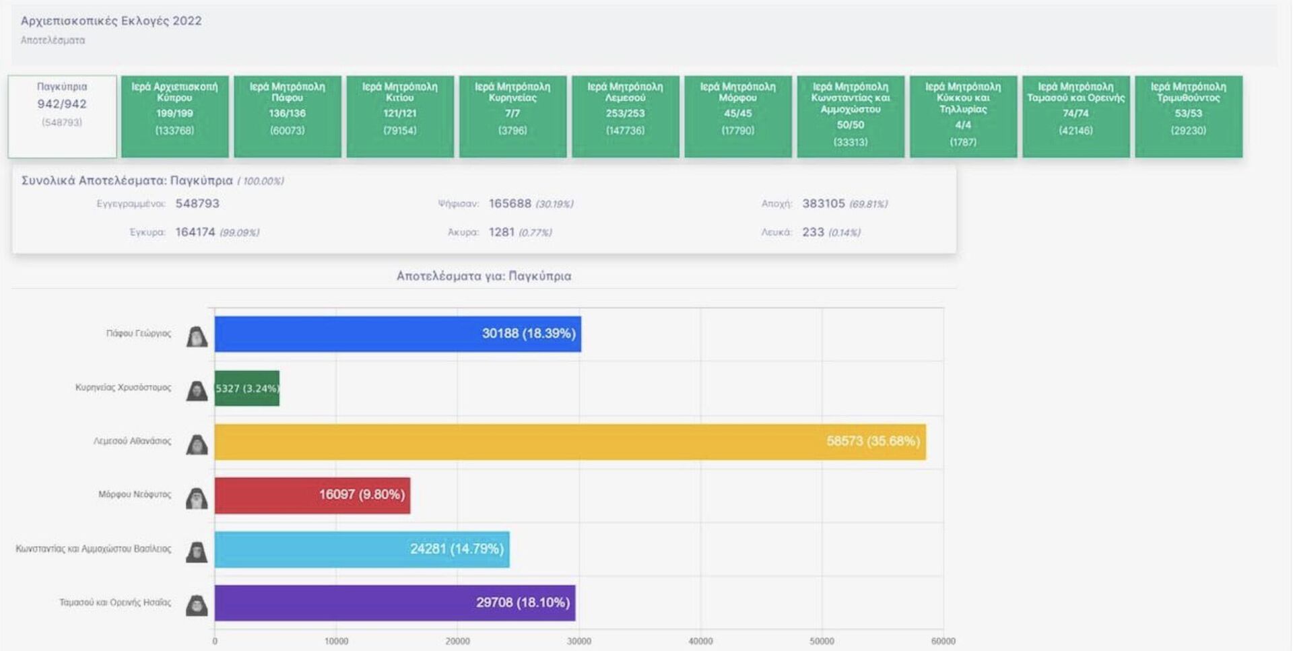This screenshot has height=651, width=1293.
Task: Open Ιερά Μητρόπολη Μόρφου tab
Action: click(x=738, y=116)
